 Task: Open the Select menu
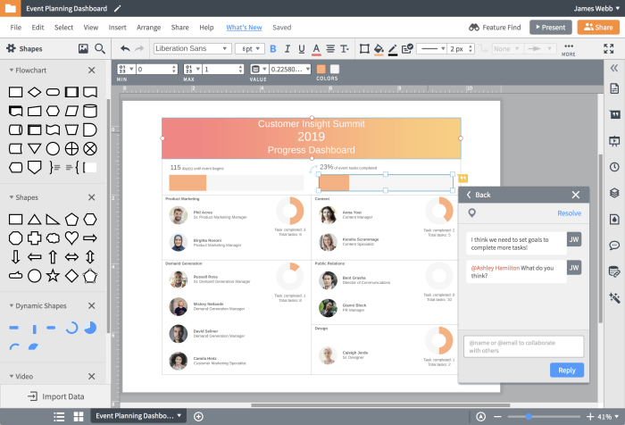(x=63, y=27)
